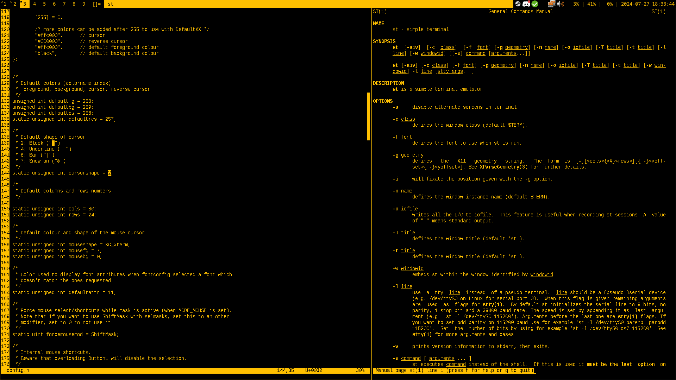The image size is (676, 380).
Task: Switch to workspace 9
Action: tap(83, 4)
